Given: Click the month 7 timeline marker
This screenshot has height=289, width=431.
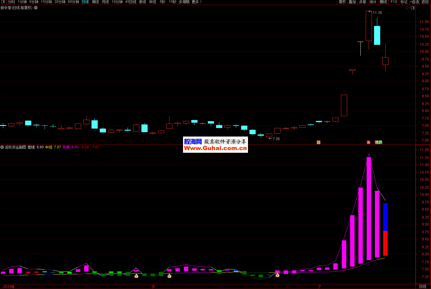Looking at the screenshot, I should pyautogui.click(x=320, y=287).
